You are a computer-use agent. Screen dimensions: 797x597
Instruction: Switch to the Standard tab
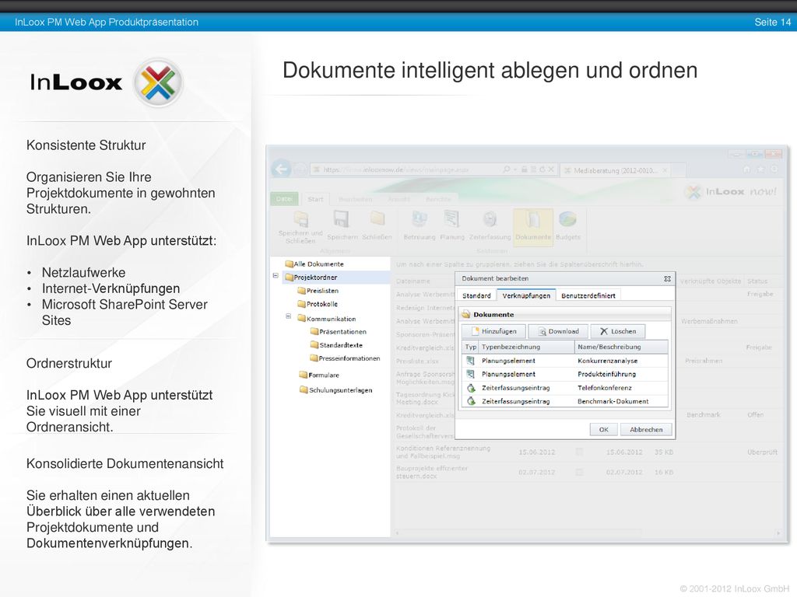coord(476,295)
